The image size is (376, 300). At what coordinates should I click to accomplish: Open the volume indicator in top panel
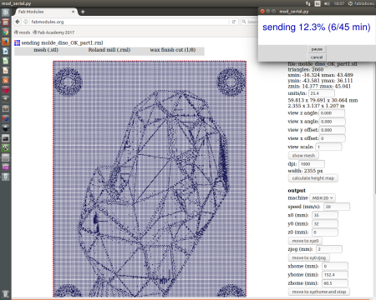coord(327,3)
